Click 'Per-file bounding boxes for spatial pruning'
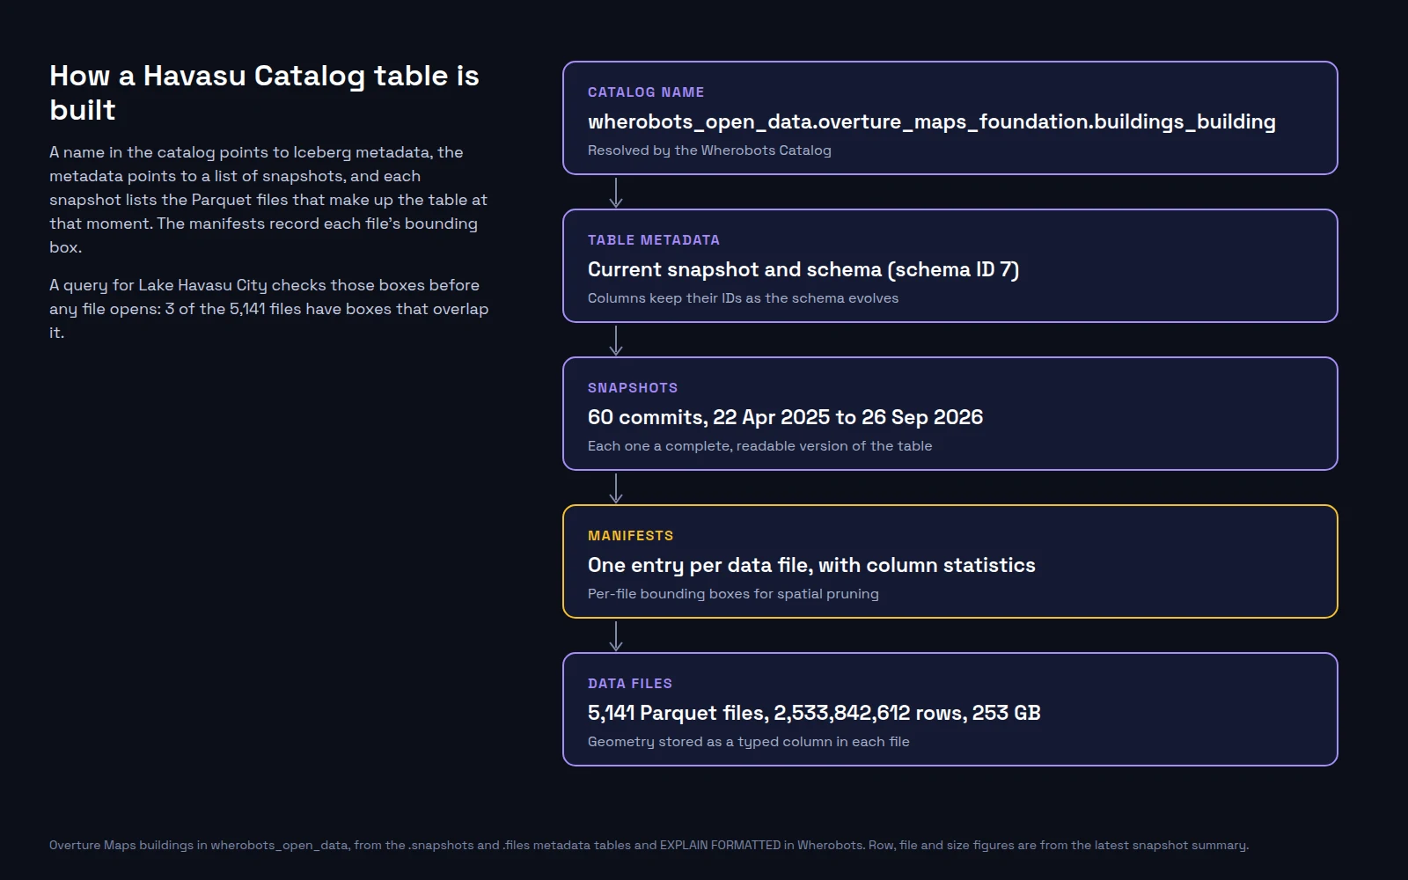This screenshot has width=1408, height=880. click(x=733, y=594)
